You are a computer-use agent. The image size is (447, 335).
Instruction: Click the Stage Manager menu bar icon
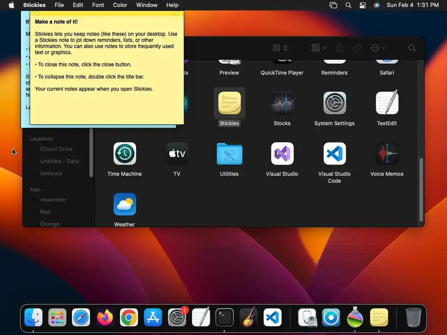click(333, 5)
